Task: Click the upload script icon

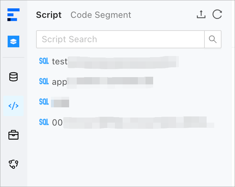Action: click(201, 15)
